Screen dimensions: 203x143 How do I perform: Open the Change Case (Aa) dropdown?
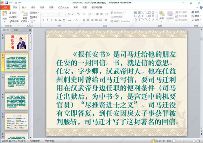point(70,20)
